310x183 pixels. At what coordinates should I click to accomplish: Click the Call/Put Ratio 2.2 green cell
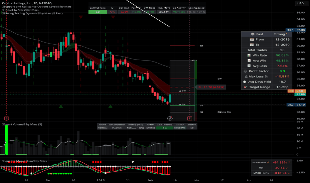98,12
